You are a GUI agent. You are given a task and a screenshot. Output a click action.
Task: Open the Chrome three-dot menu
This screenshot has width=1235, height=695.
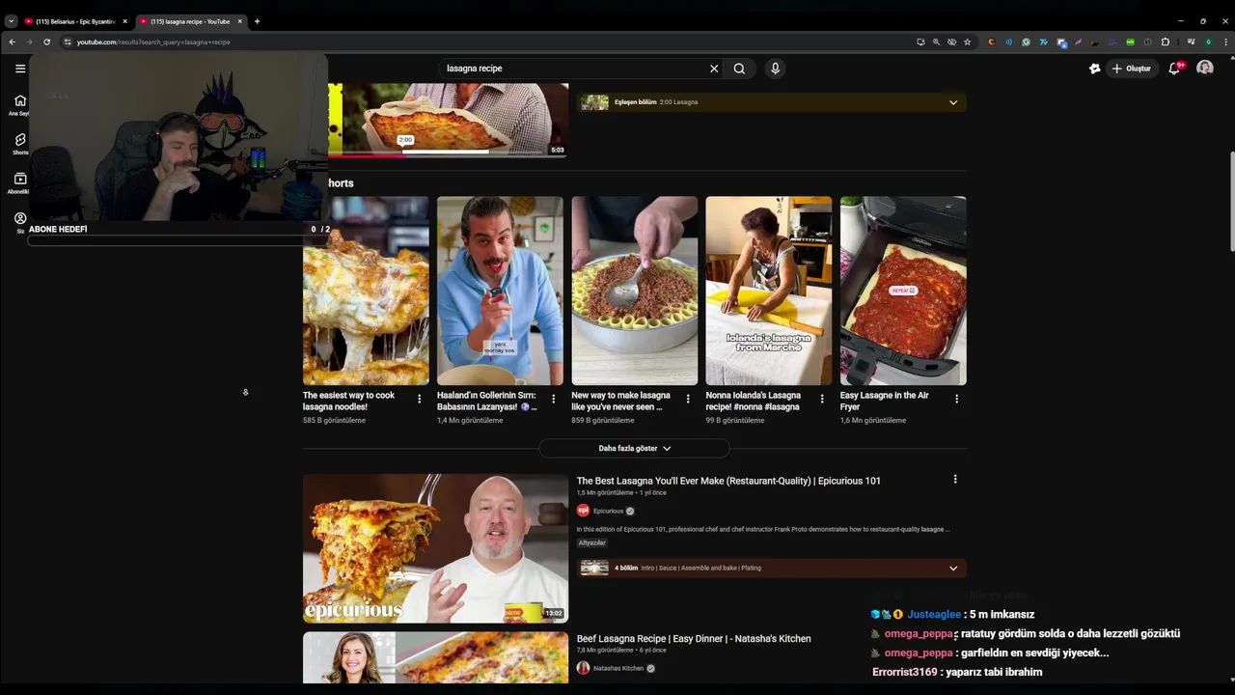1225,42
